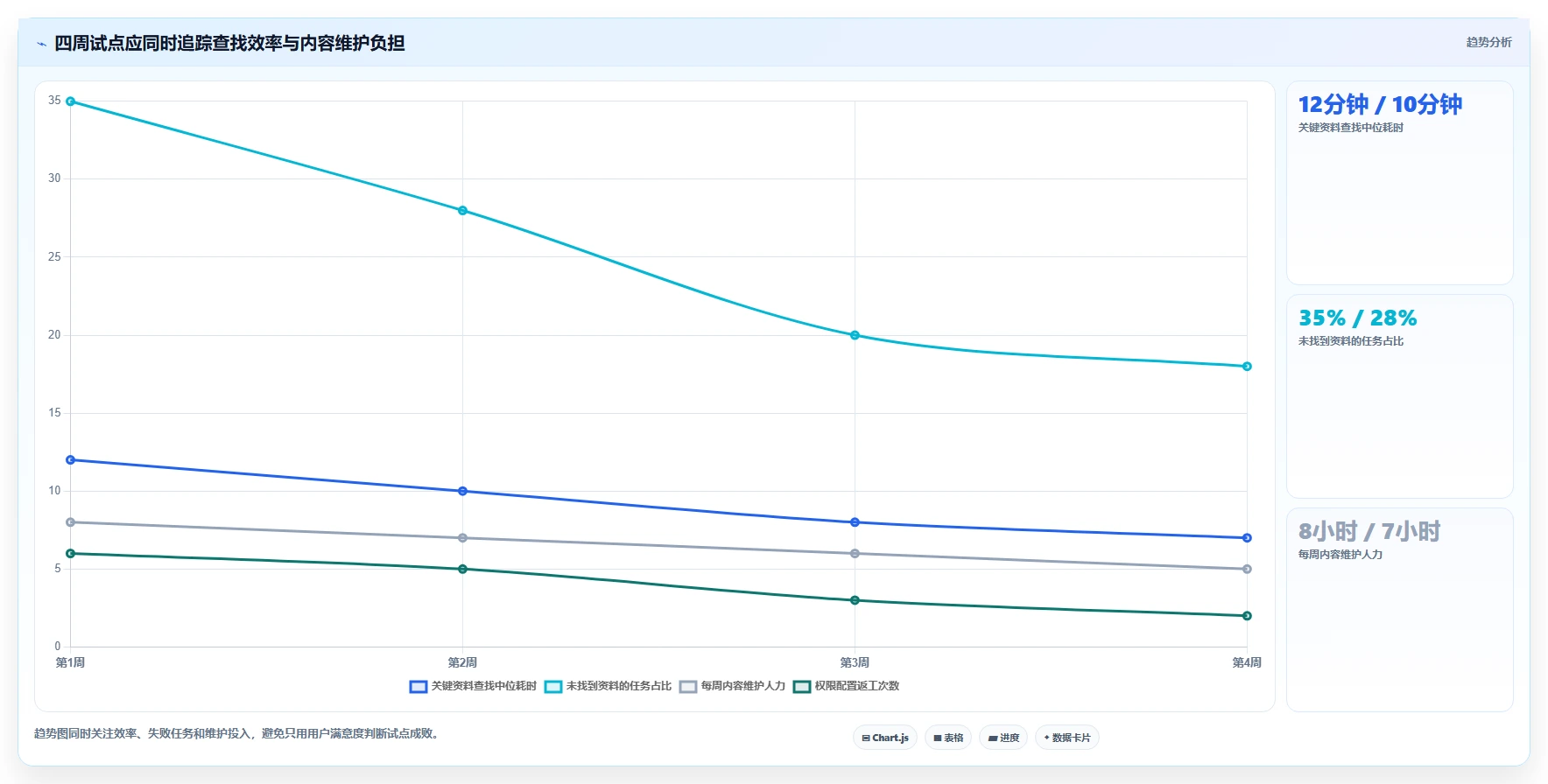Viewport: 1548px width, 784px height.
Task: Pick the gray 第3周 point at 6
Action: [855, 554]
